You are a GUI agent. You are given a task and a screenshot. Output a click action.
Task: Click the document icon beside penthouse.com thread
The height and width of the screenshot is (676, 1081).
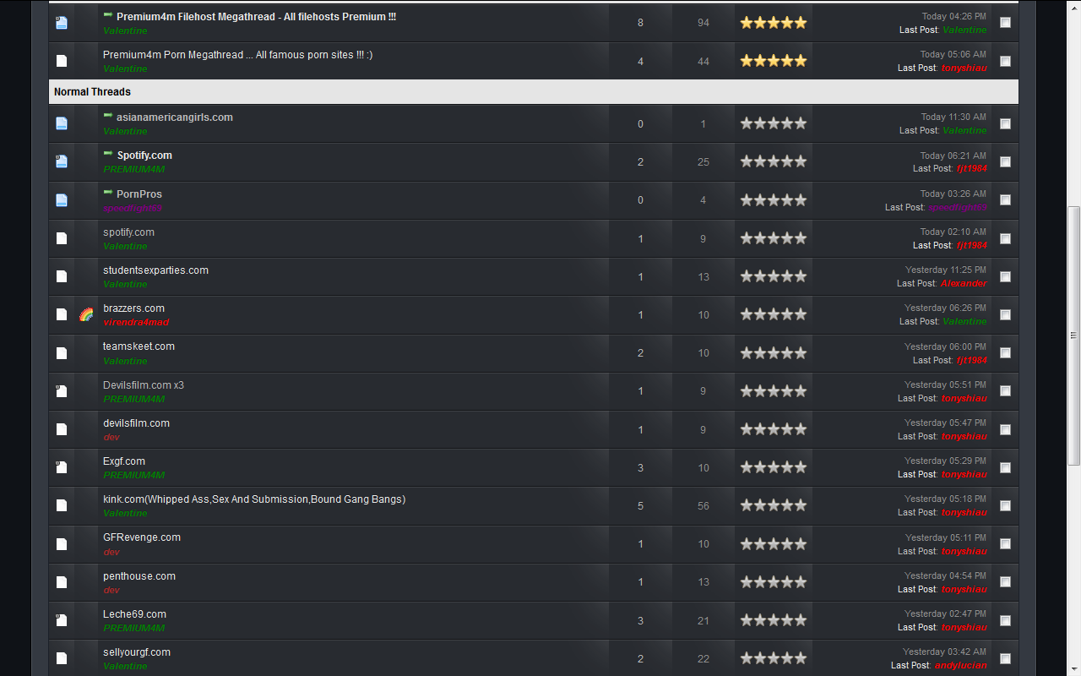(62, 582)
